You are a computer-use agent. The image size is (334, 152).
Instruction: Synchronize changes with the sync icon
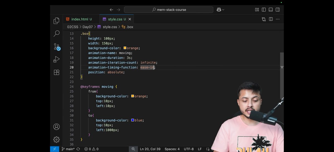[78, 149]
